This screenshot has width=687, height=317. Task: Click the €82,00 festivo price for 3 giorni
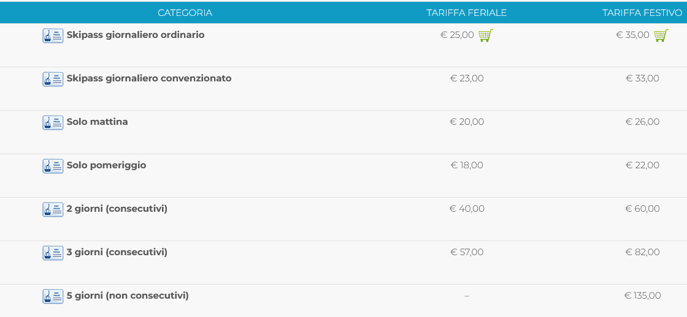pos(642,252)
